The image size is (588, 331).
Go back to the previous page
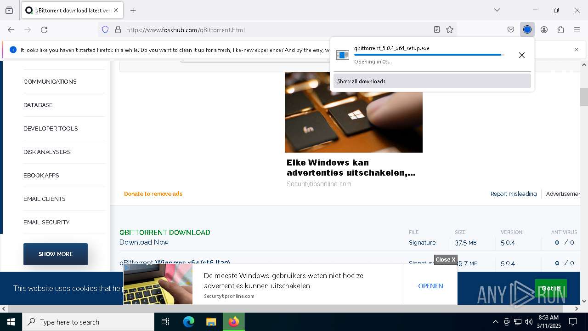11,29
